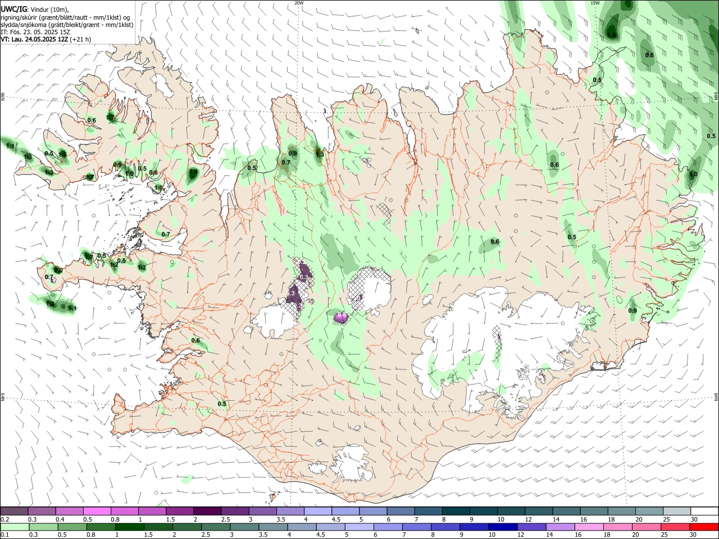Click the bright magenta 0.5 snow legend swatch
This screenshot has width=719, height=539.
(97, 511)
